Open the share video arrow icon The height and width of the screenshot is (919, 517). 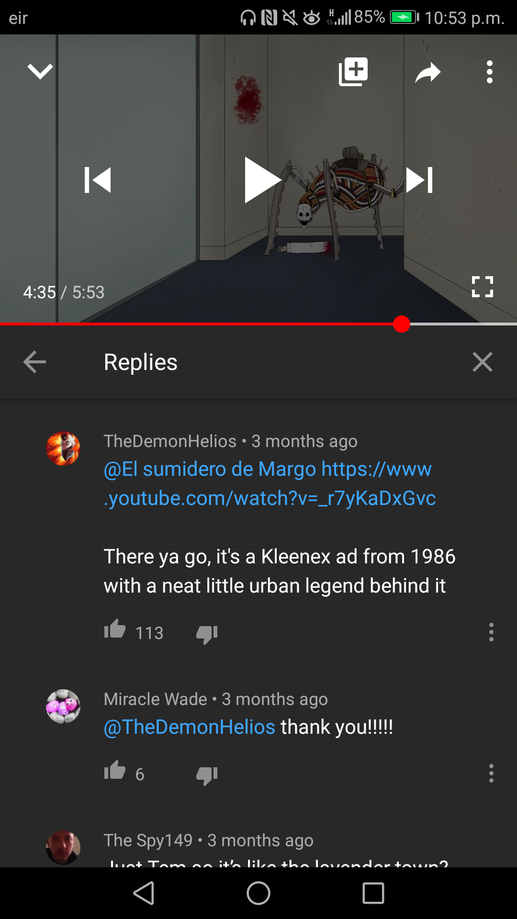pos(427,72)
